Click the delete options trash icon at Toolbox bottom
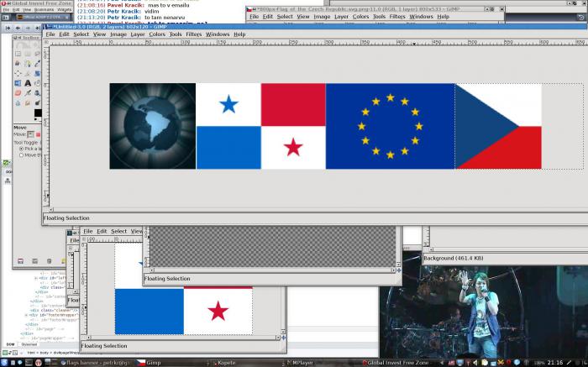The width and height of the screenshot is (588, 367). point(49,261)
